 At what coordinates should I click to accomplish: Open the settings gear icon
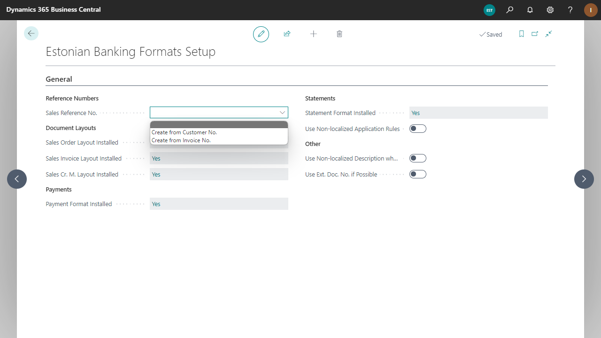(550, 10)
